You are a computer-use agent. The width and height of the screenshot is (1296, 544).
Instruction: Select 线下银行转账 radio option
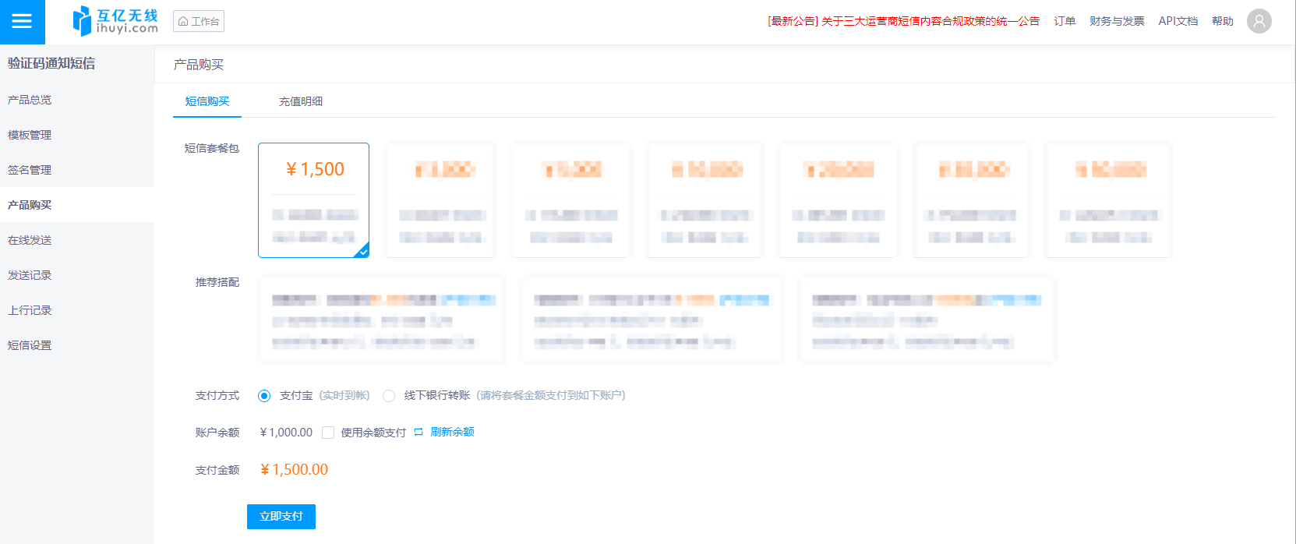tap(389, 396)
